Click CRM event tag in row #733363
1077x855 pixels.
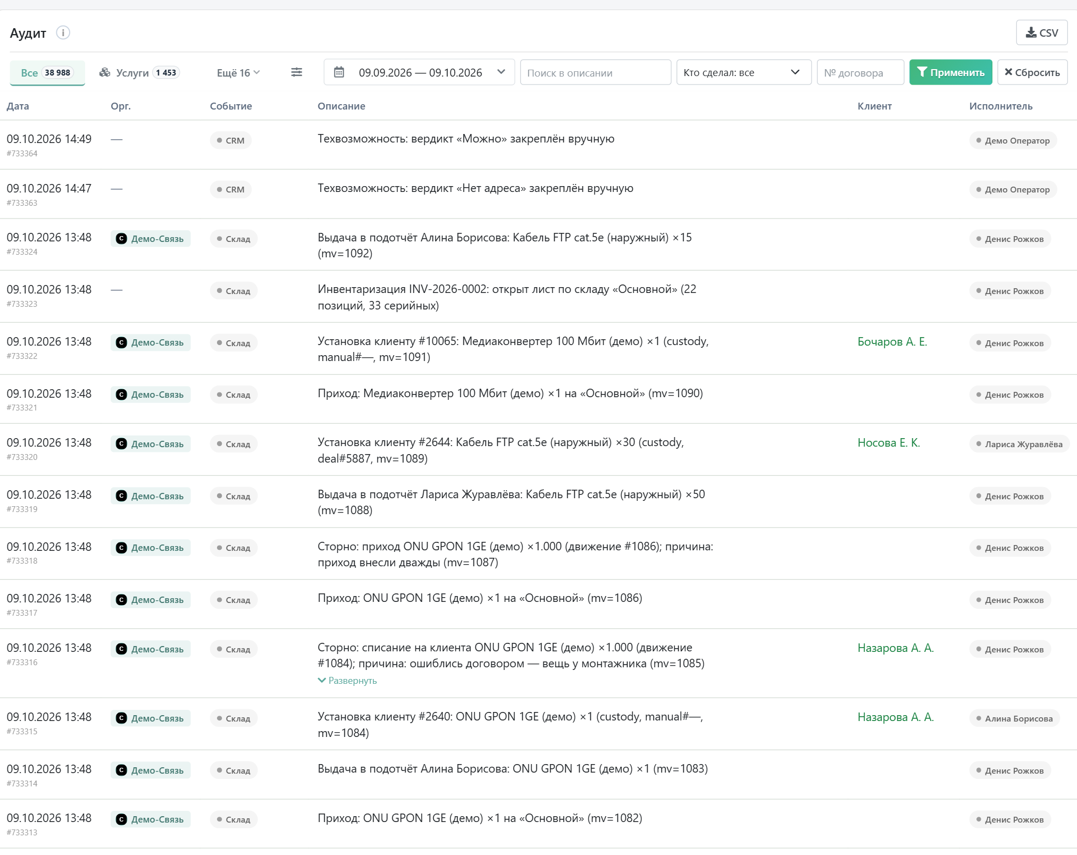tap(230, 189)
